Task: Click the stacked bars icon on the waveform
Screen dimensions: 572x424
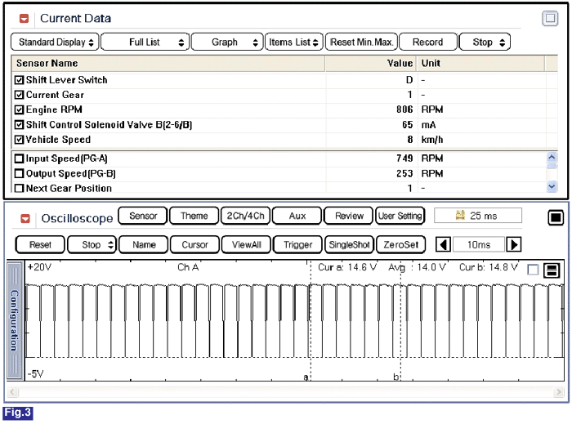Action: [552, 270]
